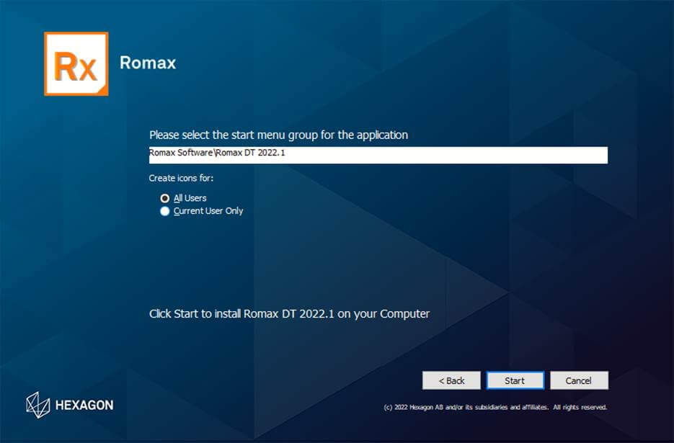The height and width of the screenshot is (443, 674).
Task: Click the "Create icons for:" label
Action: 181,178
